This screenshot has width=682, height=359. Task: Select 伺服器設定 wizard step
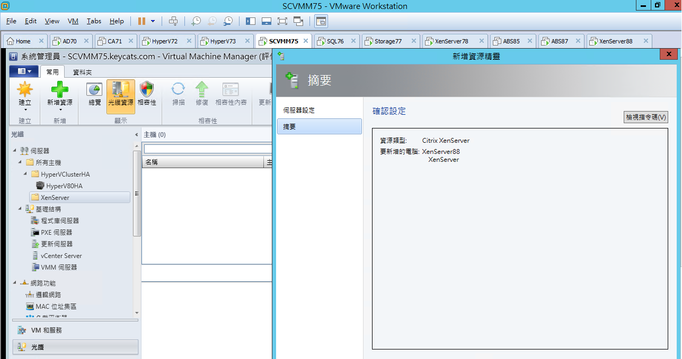tap(320, 110)
